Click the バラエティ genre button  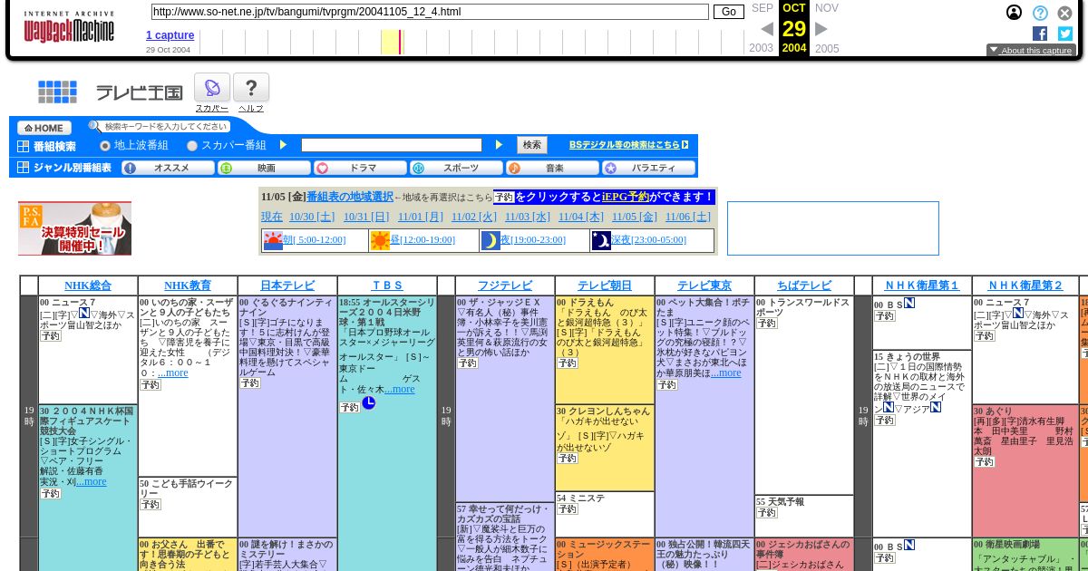pyautogui.click(x=649, y=168)
